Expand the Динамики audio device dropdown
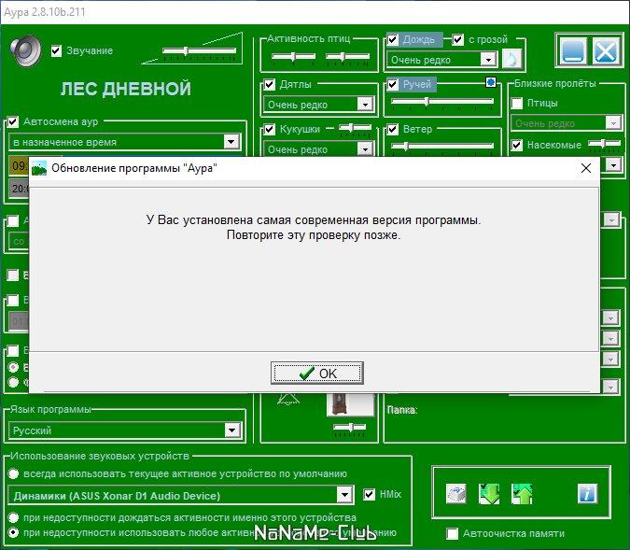 click(344, 495)
